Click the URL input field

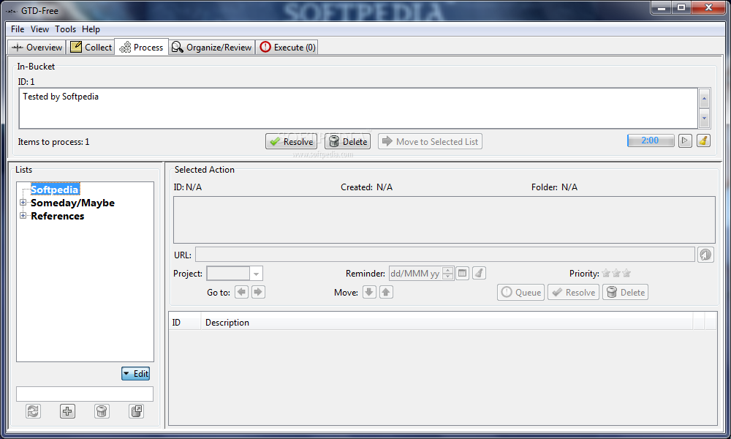pyautogui.click(x=445, y=255)
